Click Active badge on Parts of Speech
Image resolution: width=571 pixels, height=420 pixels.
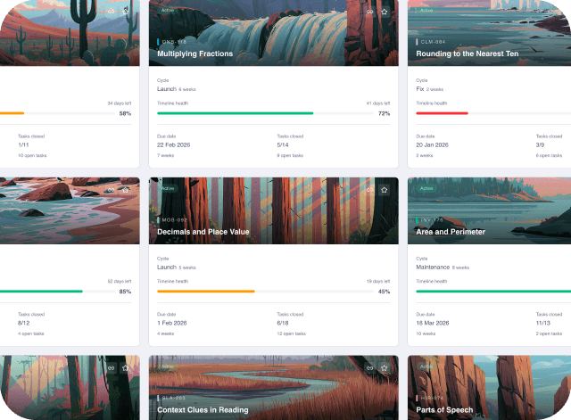(426, 366)
